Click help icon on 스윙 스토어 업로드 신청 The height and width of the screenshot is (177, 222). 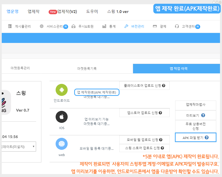click(x=162, y=148)
